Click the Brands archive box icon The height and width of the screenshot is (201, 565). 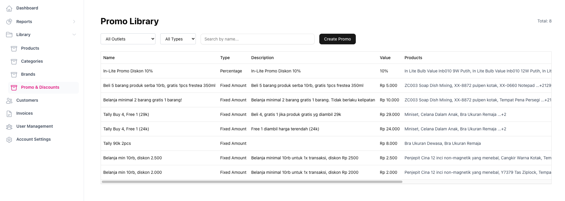pos(14,74)
